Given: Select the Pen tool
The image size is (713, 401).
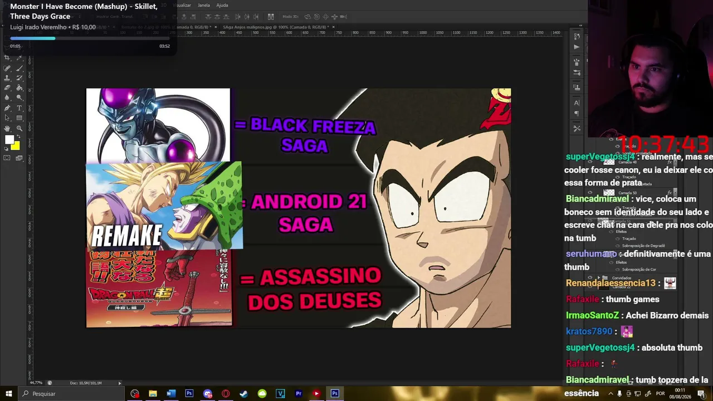Looking at the screenshot, I should point(7,108).
